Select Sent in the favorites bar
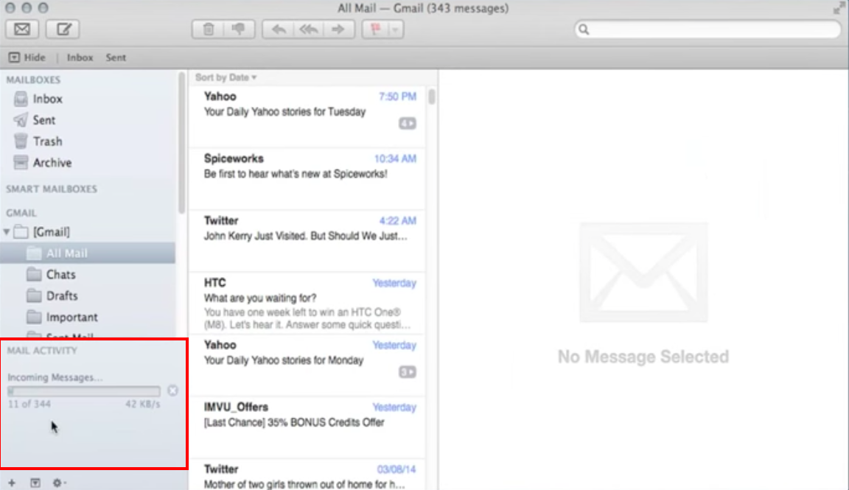 coord(116,57)
